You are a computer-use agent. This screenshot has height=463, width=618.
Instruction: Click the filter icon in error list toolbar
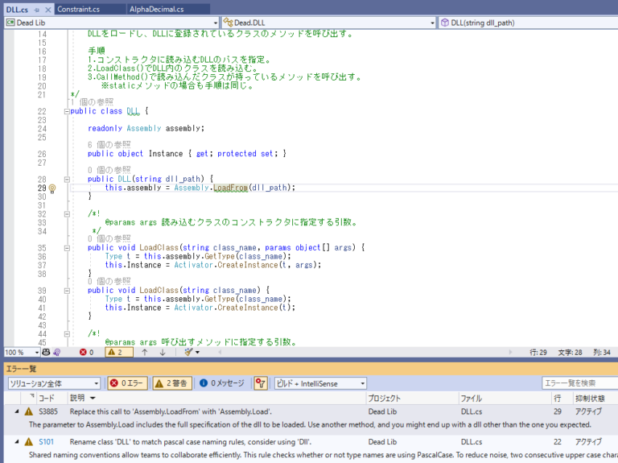pyautogui.click(x=261, y=383)
